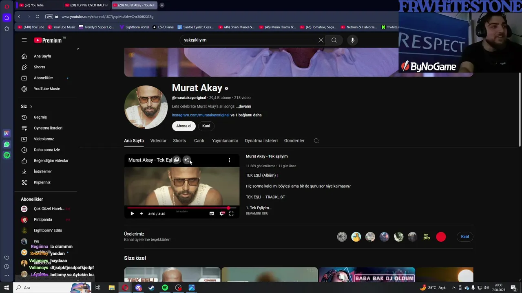
Task: Seek the video progress bar handle
Action: tap(228, 208)
